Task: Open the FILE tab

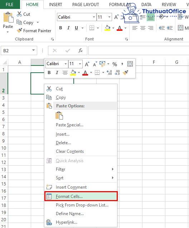Action: [x=10, y=5]
